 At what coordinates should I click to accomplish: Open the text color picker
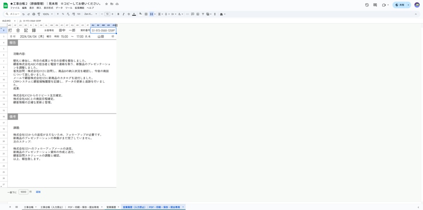134,14
